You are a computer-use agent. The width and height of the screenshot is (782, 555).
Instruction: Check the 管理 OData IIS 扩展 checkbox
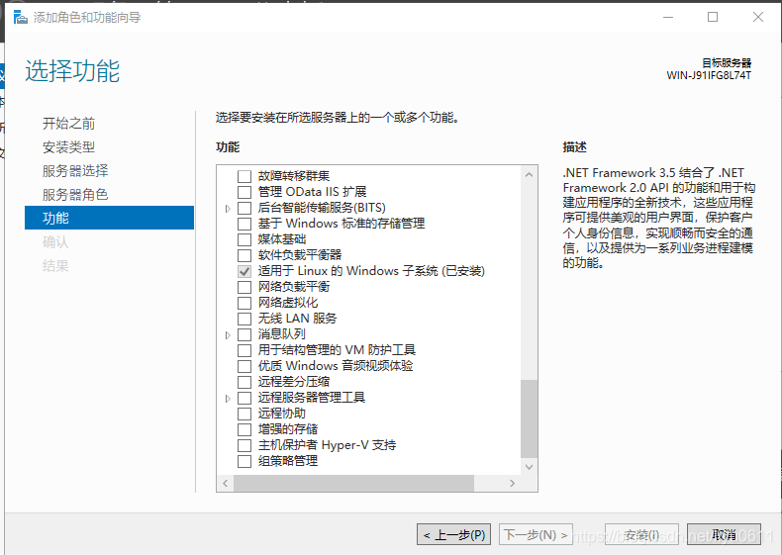pyautogui.click(x=244, y=192)
